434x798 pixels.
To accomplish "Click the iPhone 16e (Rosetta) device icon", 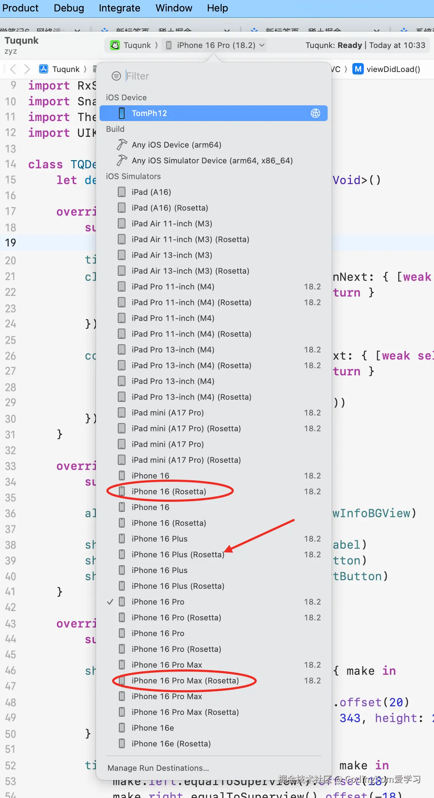I will (x=122, y=744).
